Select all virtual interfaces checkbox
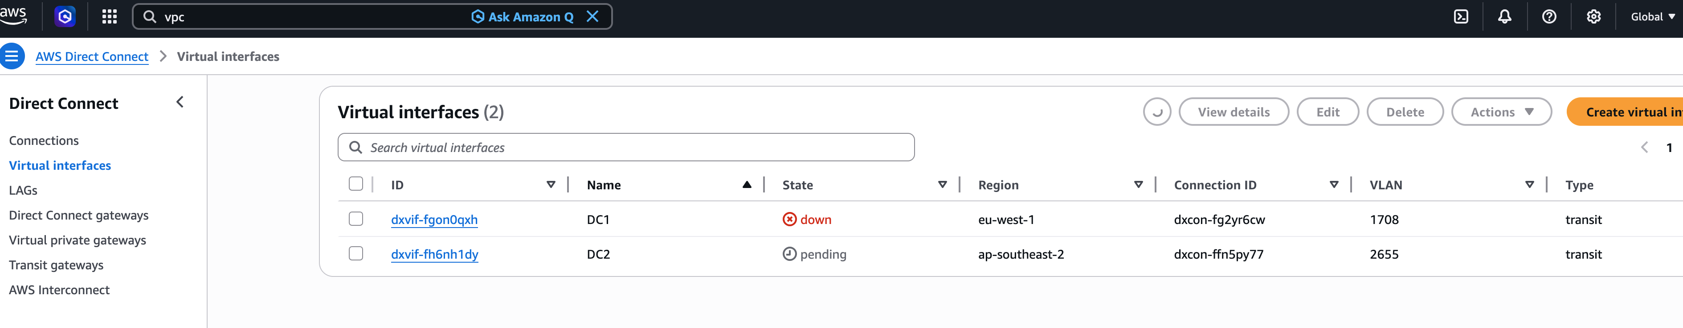 356,184
